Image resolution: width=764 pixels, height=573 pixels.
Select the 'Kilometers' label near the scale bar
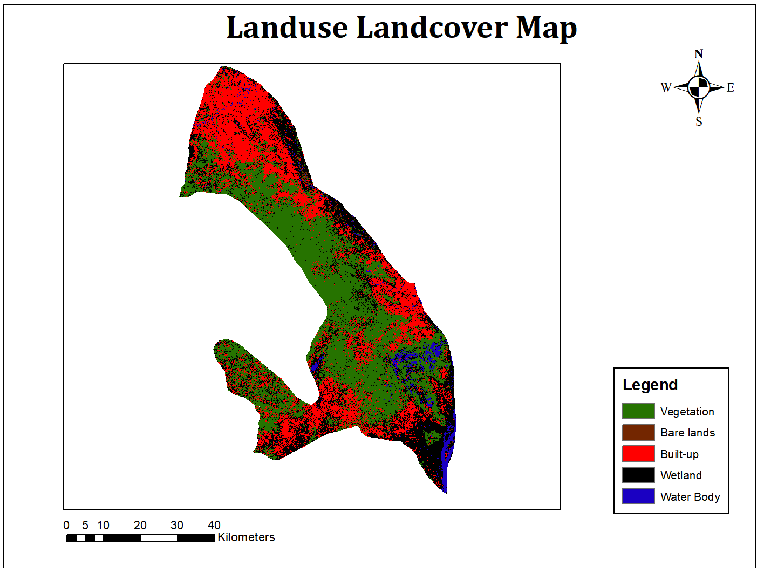pyautogui.click(x=246, y=537)
